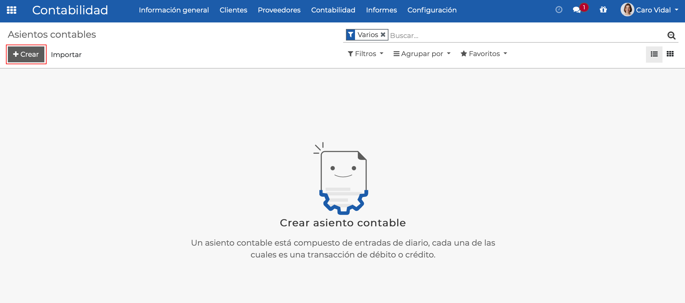
Task: Remove the Varios filter with its x icon
Action: 383,35
